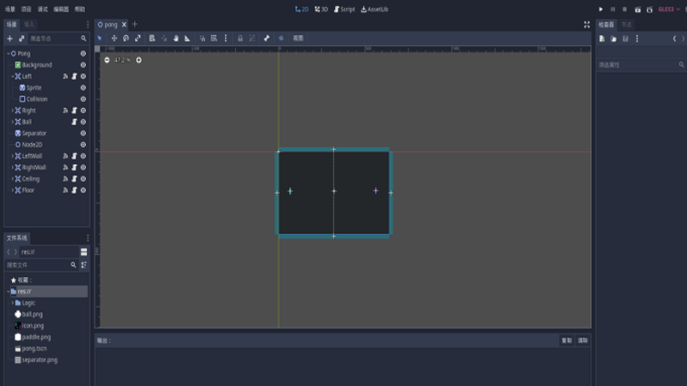Toggle visibility of the Sprite node

pyautogui.click(x=83, y=87)
